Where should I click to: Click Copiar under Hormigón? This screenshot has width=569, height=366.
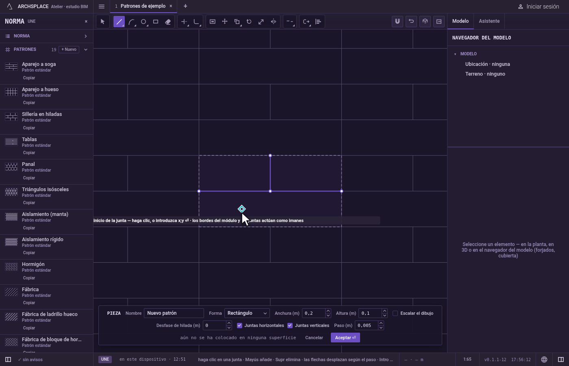29,278
